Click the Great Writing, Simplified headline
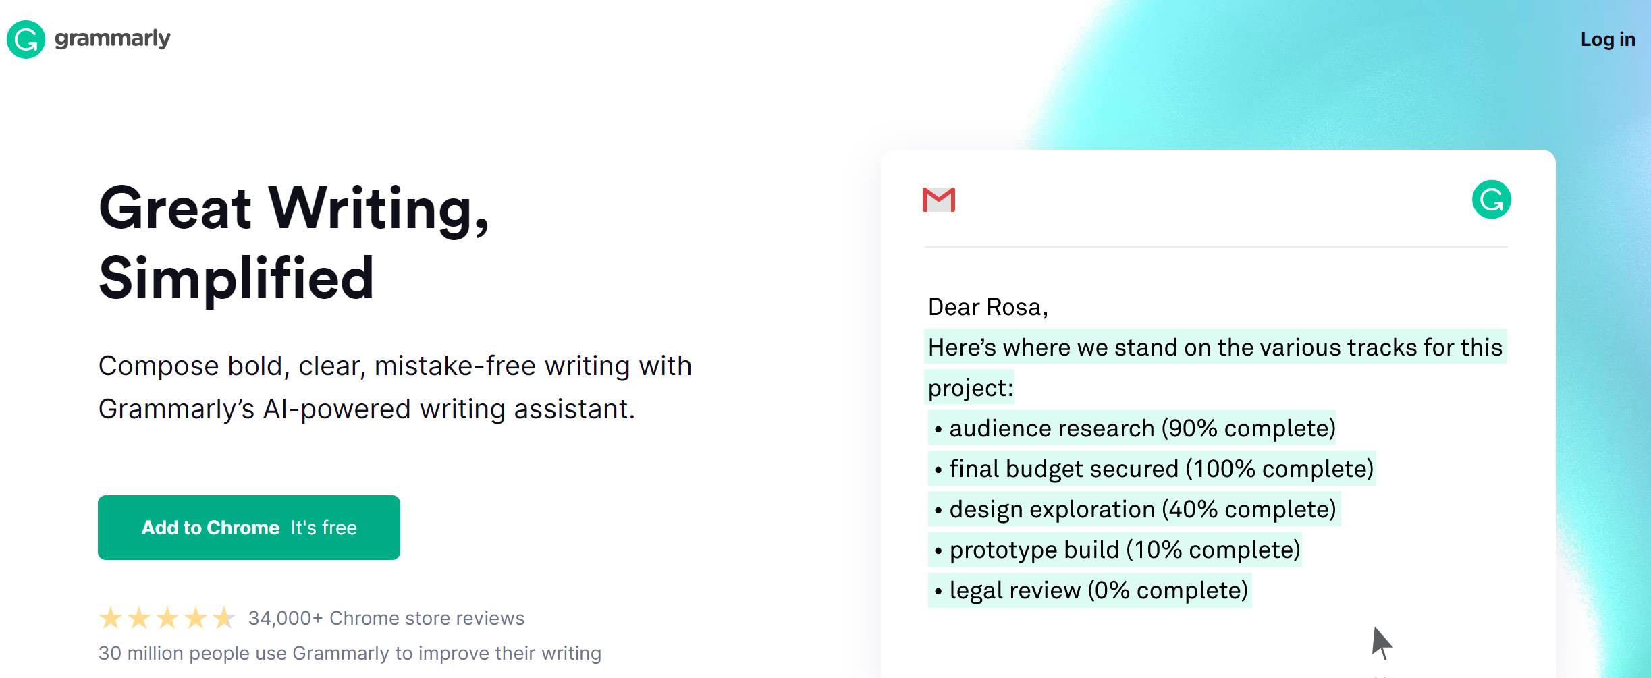Screen dimensions: 1651x678 pos(294,243)
